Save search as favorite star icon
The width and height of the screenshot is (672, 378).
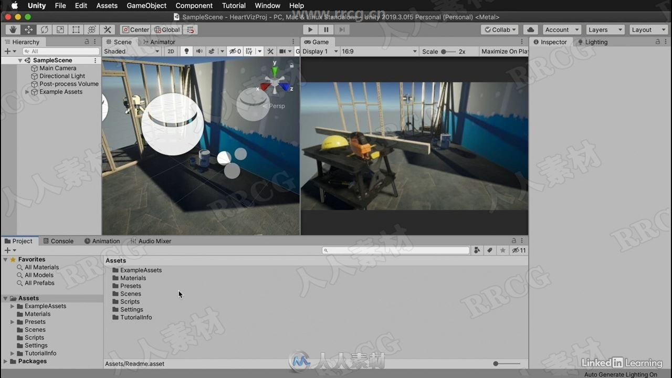click(503, 250)
